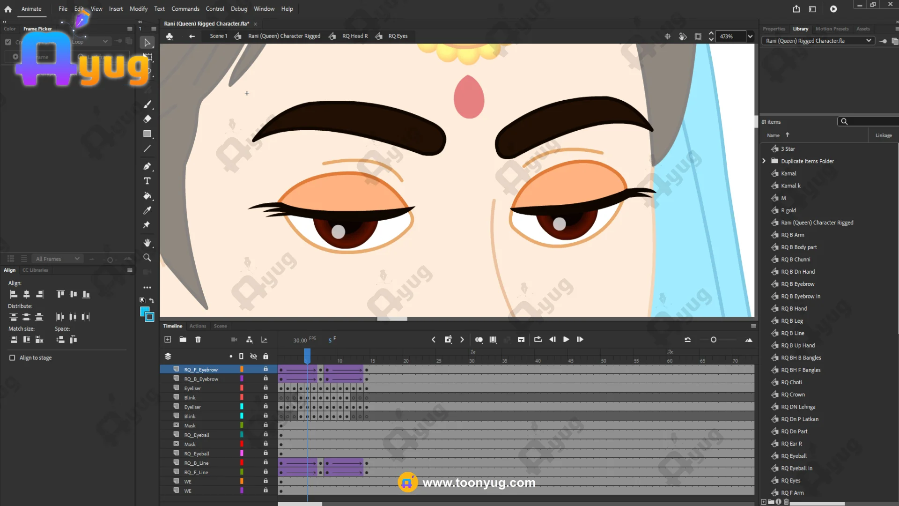Go back to Scene 1 breadcrumb
The image size is (899, 506).
(218, 36)
